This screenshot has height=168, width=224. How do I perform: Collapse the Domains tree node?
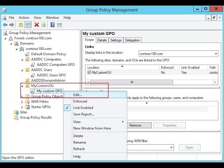pos(11,44)
